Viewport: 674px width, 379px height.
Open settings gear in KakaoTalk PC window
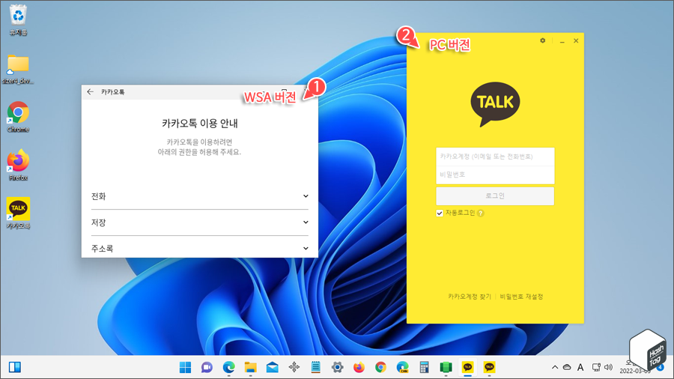[x=542, y=40]
